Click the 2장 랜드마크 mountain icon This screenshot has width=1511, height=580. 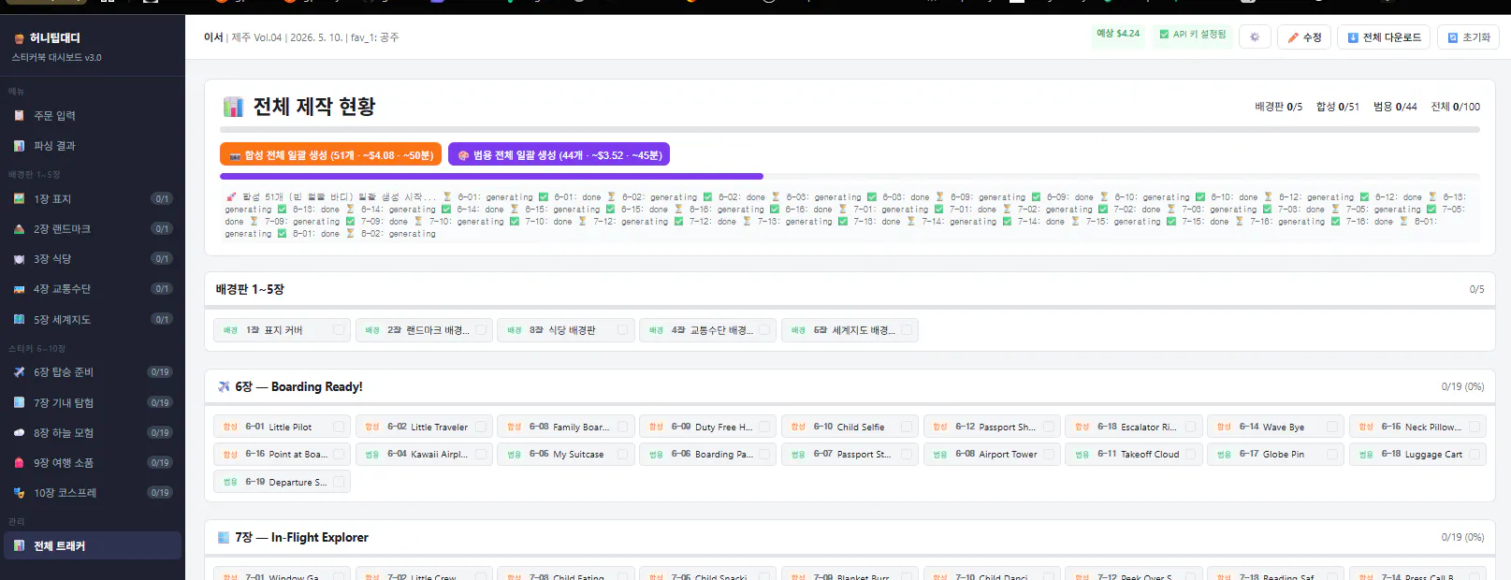tap(19, 229)
